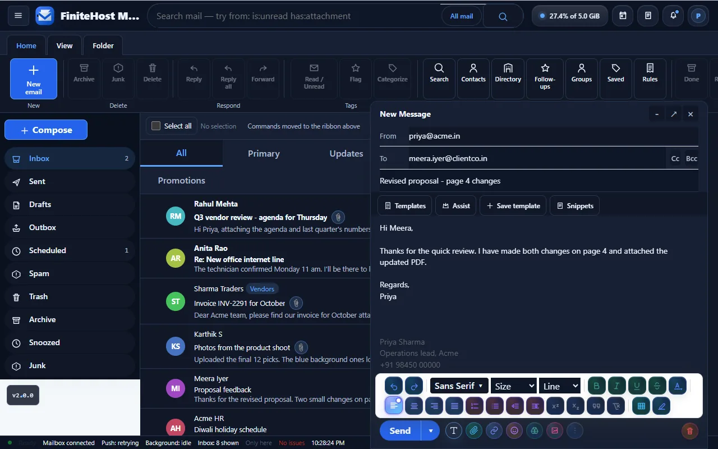The width and height of the screenshot is (718, 449).
Task: Open the text color picker
Action: coord(677,386)
